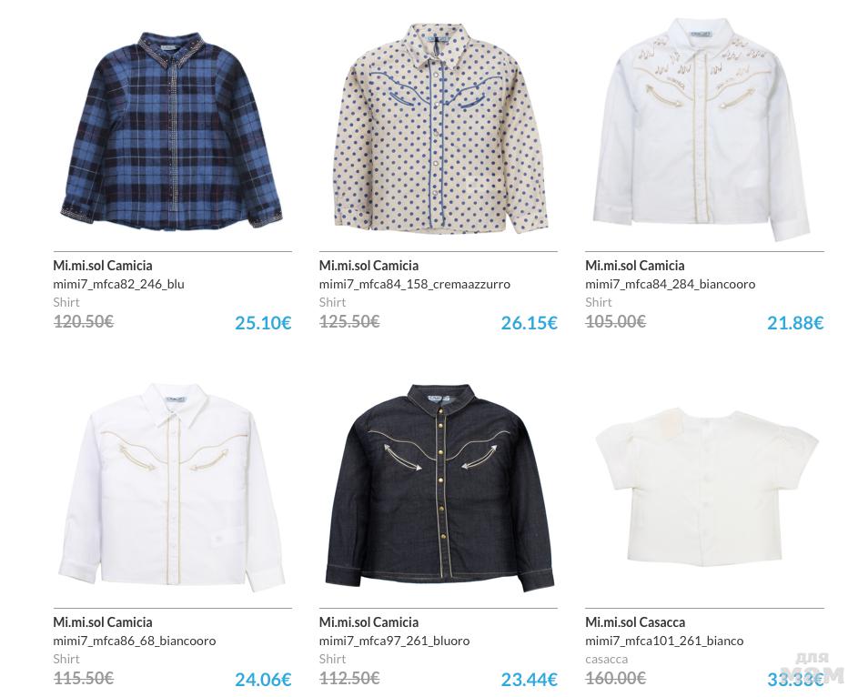858x697 pixels.
Task: Click the 25.10€ sale price
Action: coord(263,323)
